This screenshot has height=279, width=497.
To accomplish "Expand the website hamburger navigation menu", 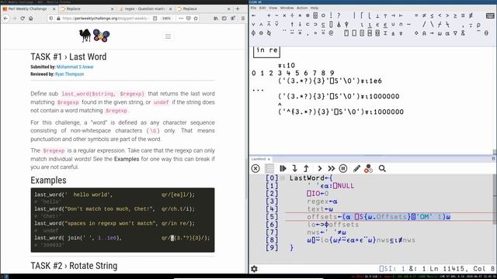I will [x=168, y=36].
